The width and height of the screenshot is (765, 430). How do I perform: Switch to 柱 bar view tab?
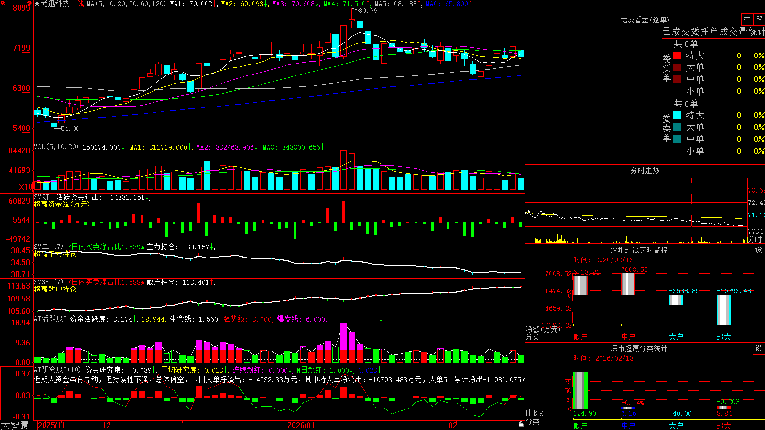[x=747, y=20]
